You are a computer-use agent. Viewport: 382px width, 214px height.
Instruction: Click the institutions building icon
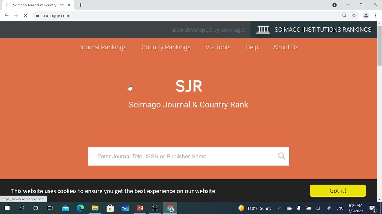(x=263, y=30)
